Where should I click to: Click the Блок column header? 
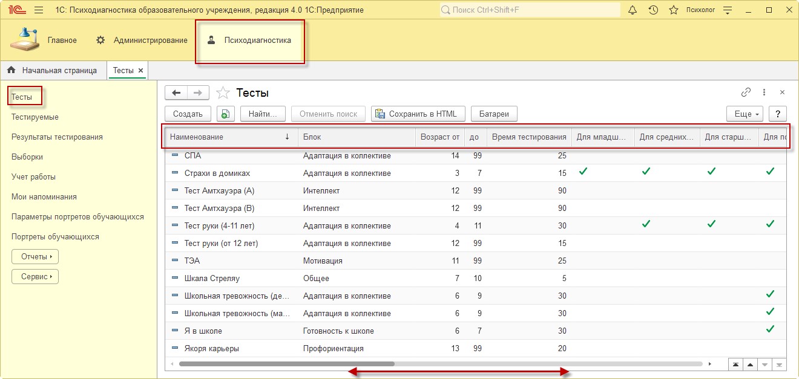coord(357,137)
